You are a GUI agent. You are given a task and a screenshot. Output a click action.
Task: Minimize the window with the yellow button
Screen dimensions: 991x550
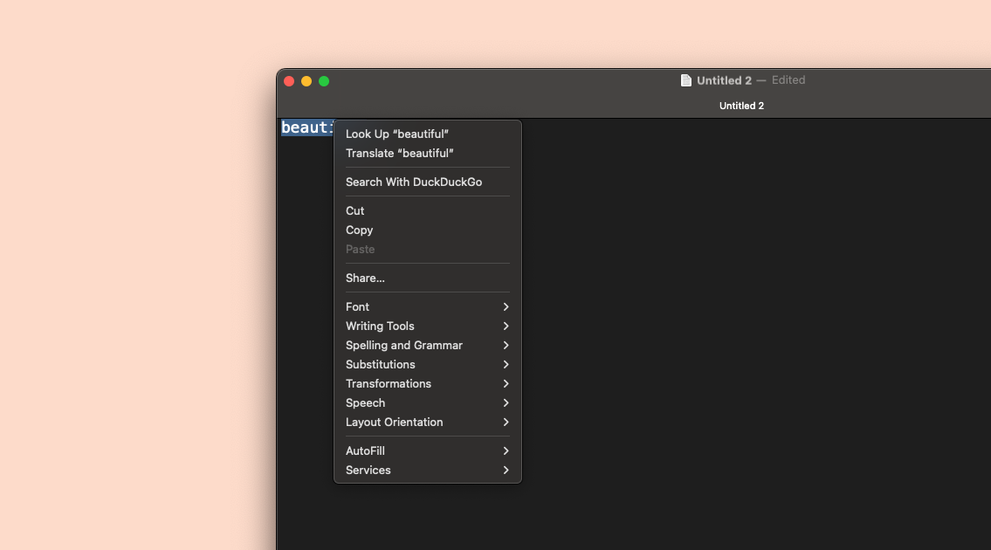click(x=306, y=81)
